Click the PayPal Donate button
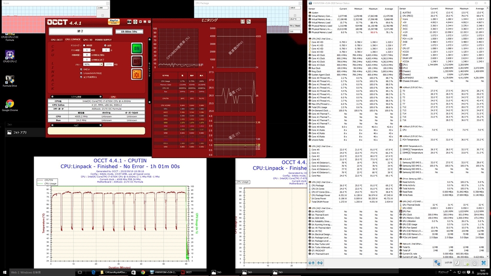 point(114,22)
